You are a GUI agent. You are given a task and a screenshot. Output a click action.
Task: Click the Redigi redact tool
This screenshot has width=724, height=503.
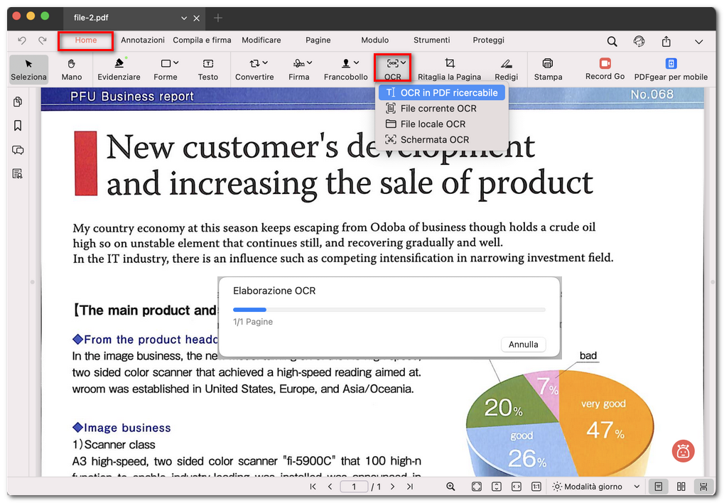tap(506, 69)
